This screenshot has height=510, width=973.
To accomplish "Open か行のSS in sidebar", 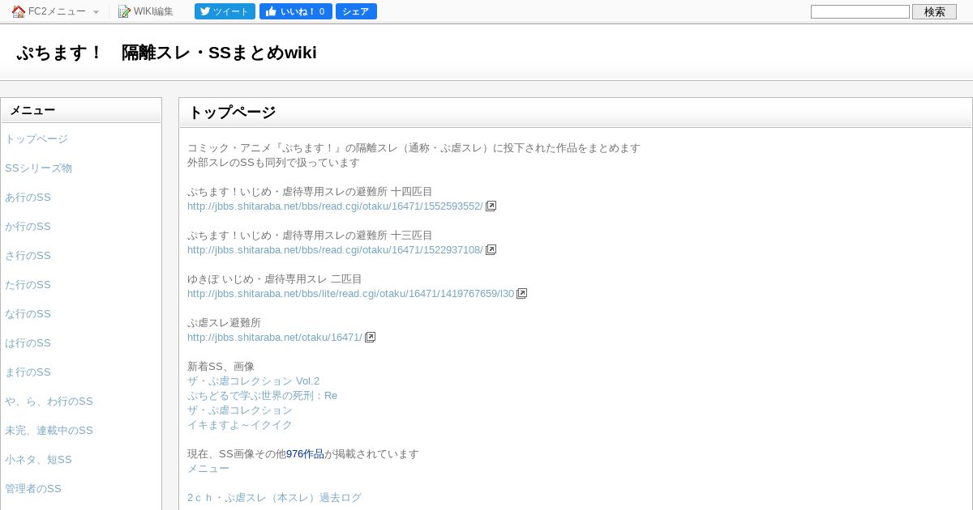I will [x=28, y=227].
